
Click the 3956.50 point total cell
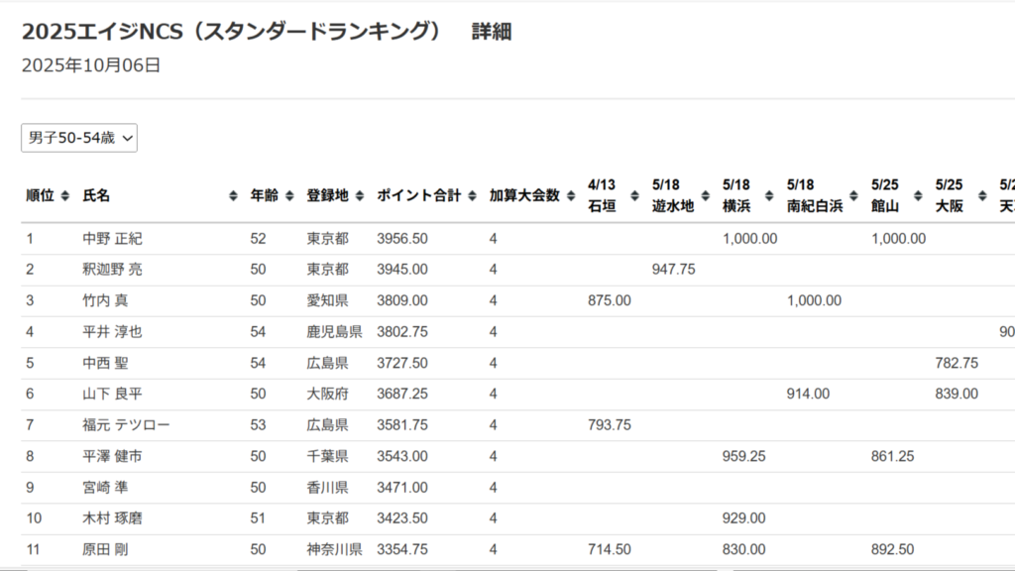pyautogui.click(x=402, y=239)
